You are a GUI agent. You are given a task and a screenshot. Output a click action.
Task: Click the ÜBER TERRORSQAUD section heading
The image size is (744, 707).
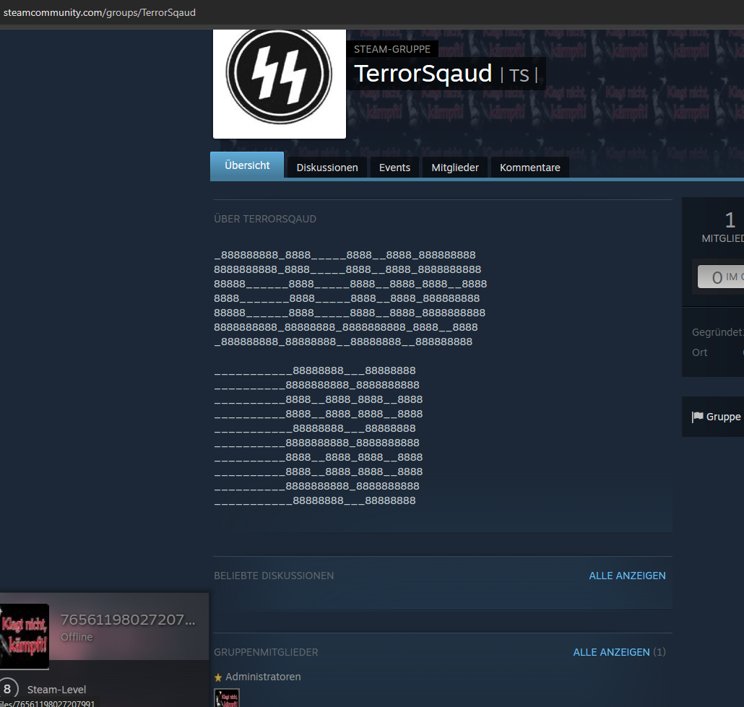[x=265, y=219]
